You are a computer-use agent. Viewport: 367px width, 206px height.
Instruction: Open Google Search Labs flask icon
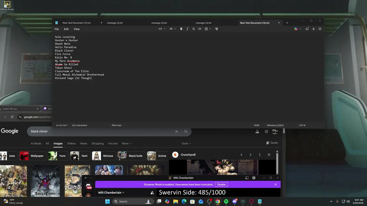[257, 131]
